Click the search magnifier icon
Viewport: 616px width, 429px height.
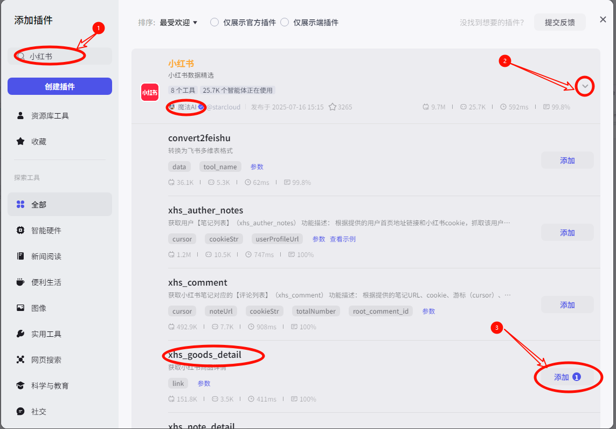[x=21, y=56]
